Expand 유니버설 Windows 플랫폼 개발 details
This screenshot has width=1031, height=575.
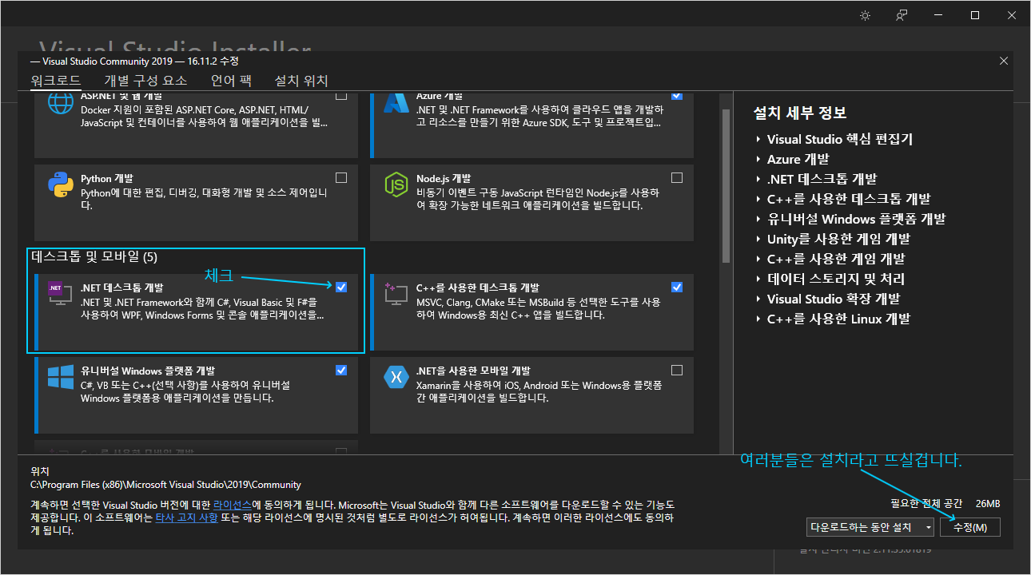click(758, 220)
